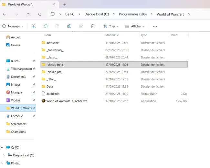Open Vidéos in the sidebar
Image resolution: width=210 pixels, height=168 pixels.
tap(13, 100)
